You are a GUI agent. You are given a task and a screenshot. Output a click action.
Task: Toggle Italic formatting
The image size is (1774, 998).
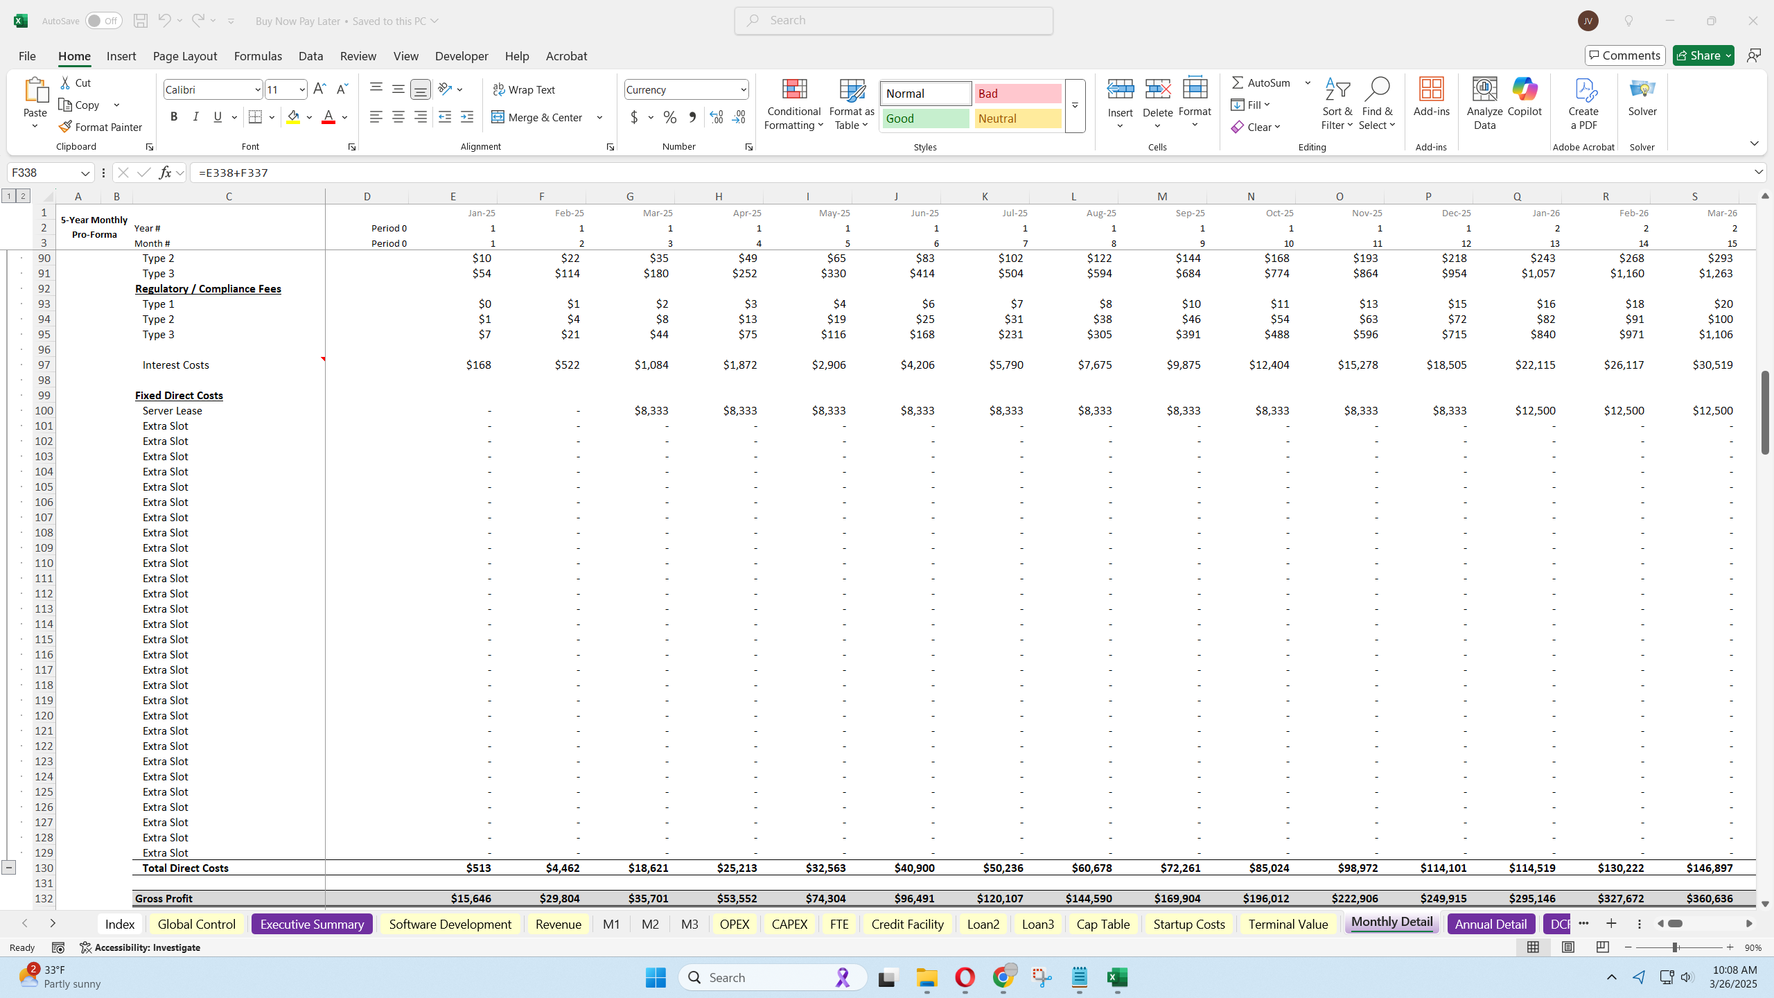(195, 116)
